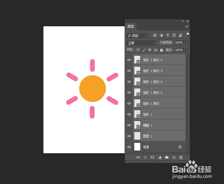
Task: Switch to the 图层 panel tab
Action: click(x=131, y=26)
